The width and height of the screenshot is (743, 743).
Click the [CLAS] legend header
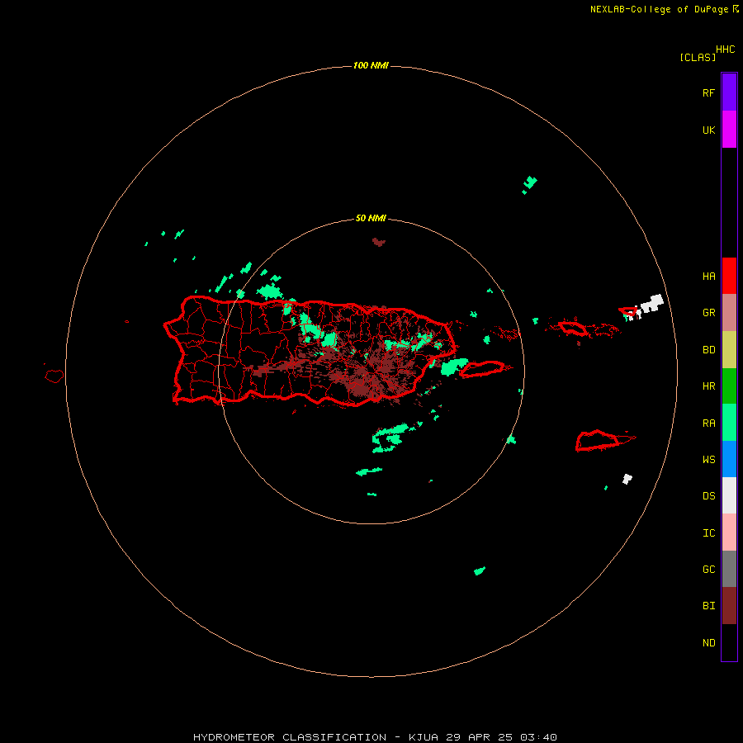698,57
